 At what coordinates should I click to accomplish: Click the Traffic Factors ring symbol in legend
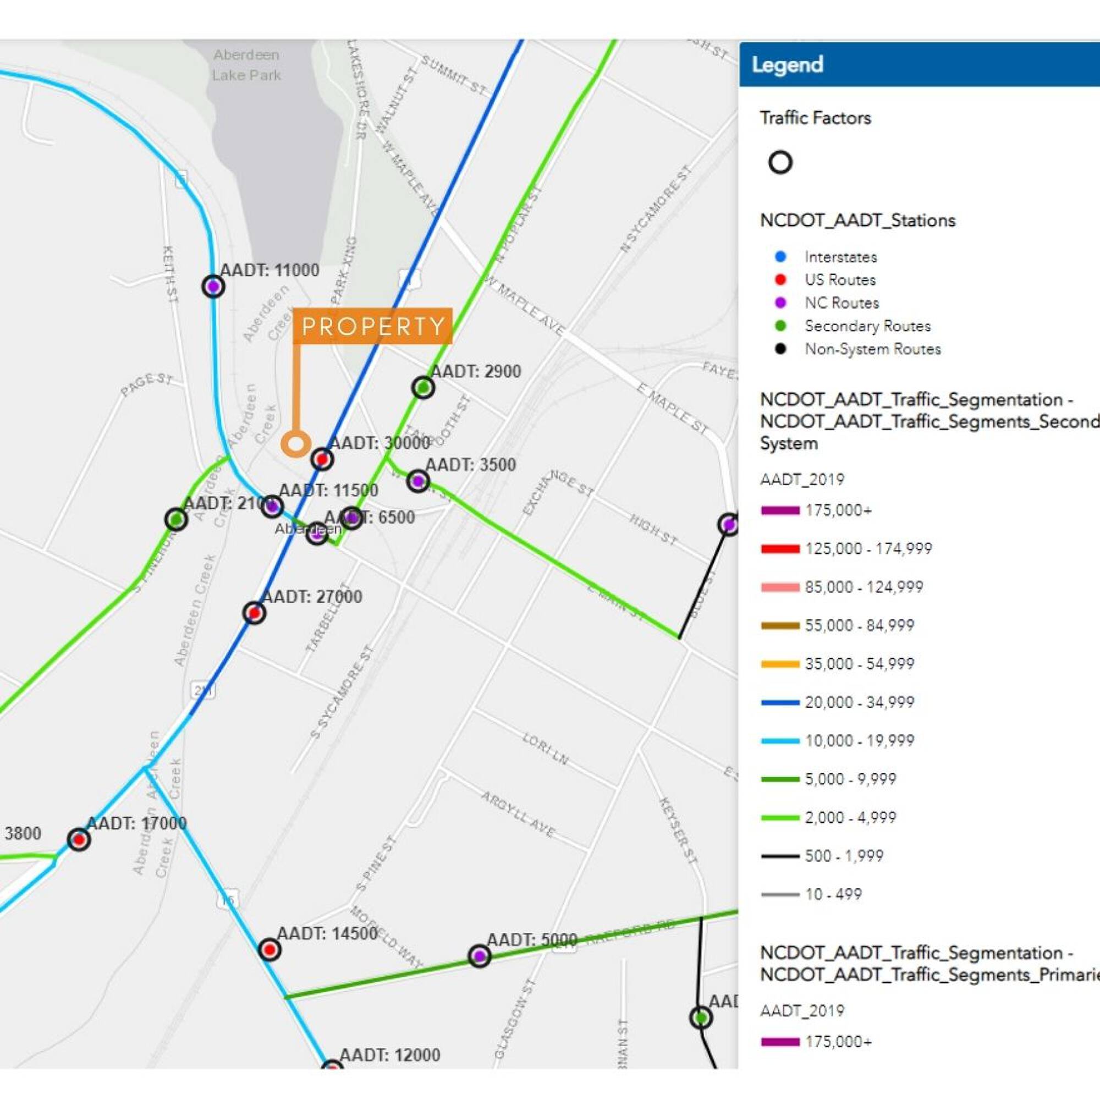[780, 162]
